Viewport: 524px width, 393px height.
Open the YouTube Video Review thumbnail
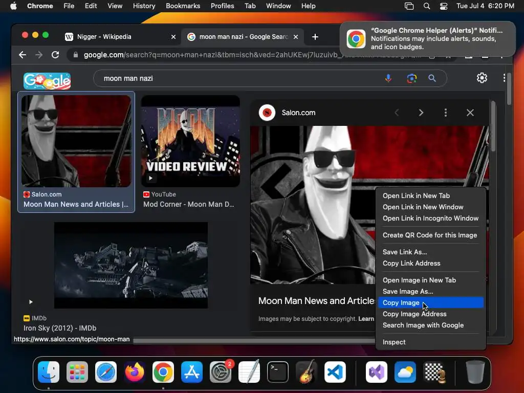(x=190, y=141)
